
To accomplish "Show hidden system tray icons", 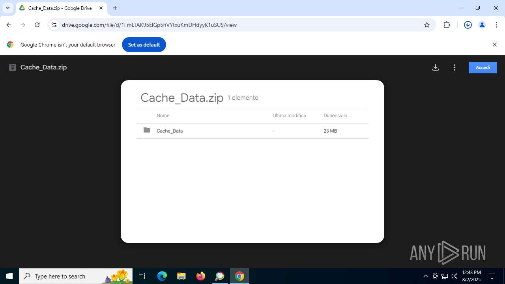I will pyautogui.click(x=425, y=276).
